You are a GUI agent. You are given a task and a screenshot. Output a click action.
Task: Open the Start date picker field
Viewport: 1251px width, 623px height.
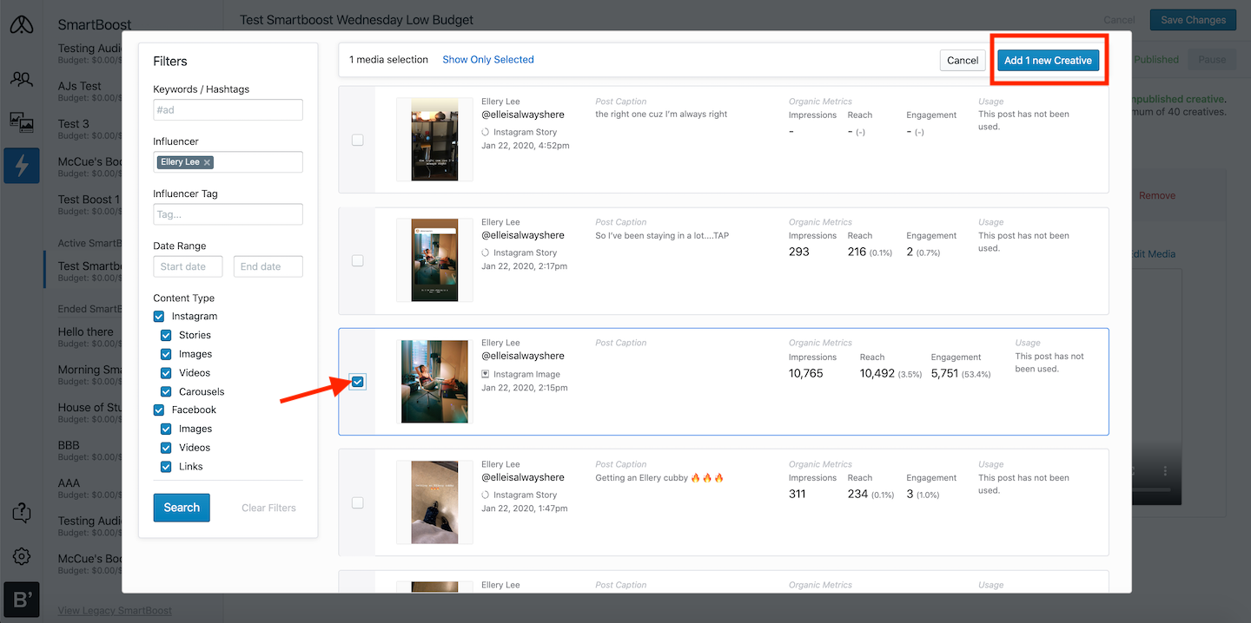pyautogui.click(x=188, y=266)
